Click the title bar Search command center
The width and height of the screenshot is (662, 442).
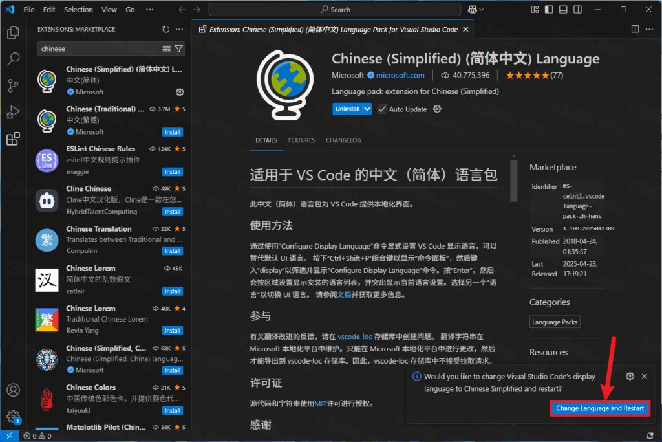point(334,9)
